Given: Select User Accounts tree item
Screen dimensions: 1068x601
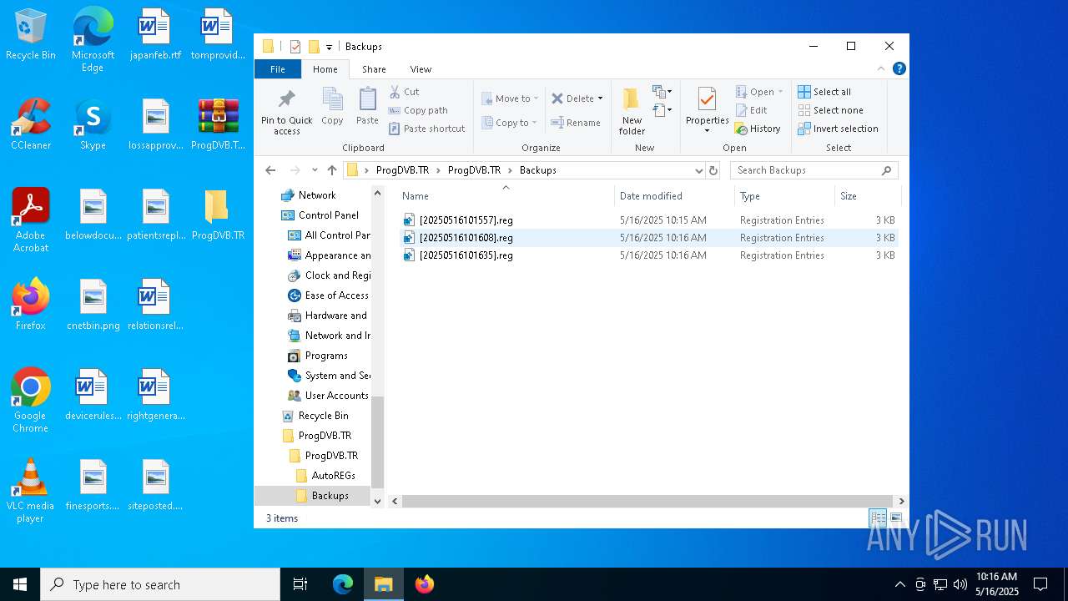Looking at the screenshot, I should 336,396.
